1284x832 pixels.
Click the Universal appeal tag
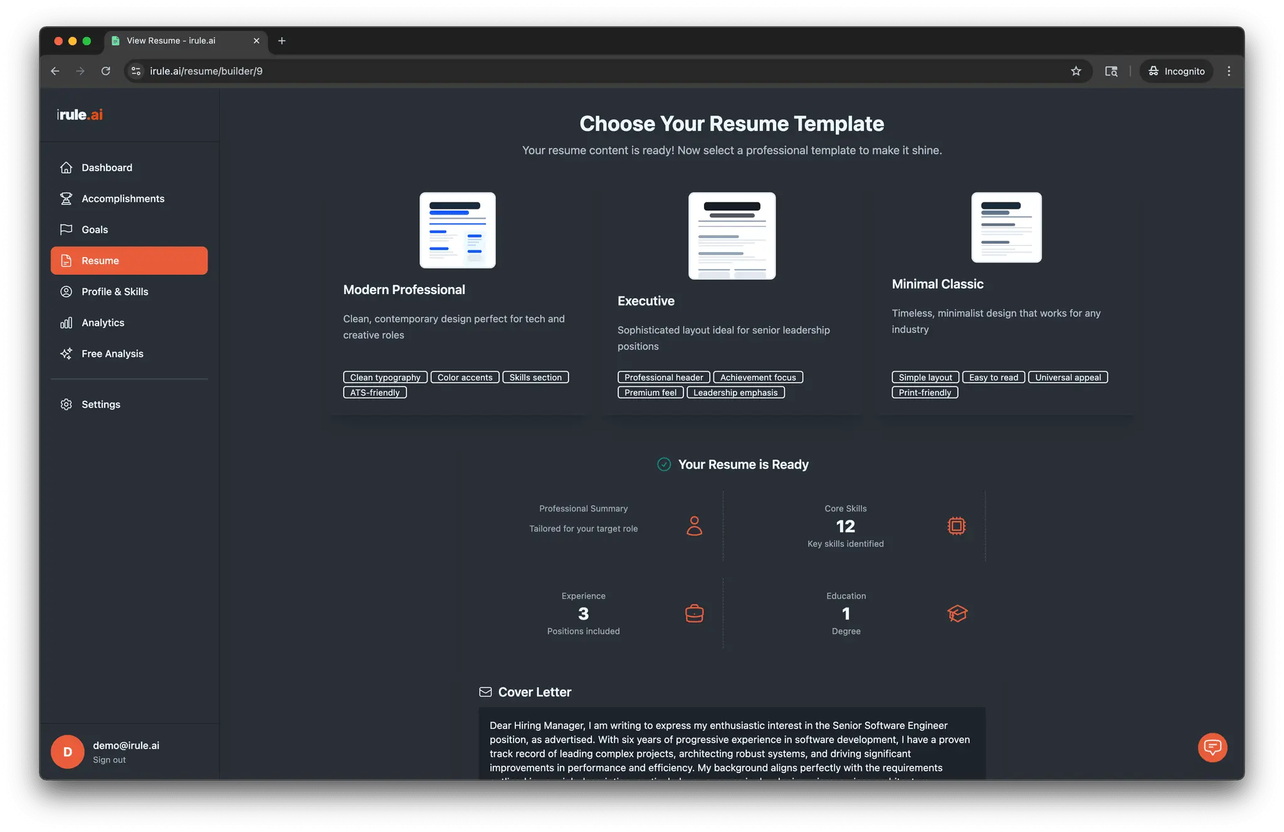[x=1068, y=377]
